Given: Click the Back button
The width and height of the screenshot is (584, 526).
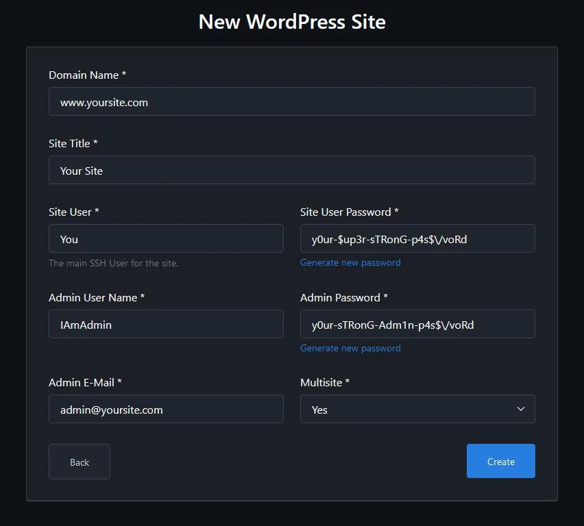Looking at the screenshot, I should point(80,462).
